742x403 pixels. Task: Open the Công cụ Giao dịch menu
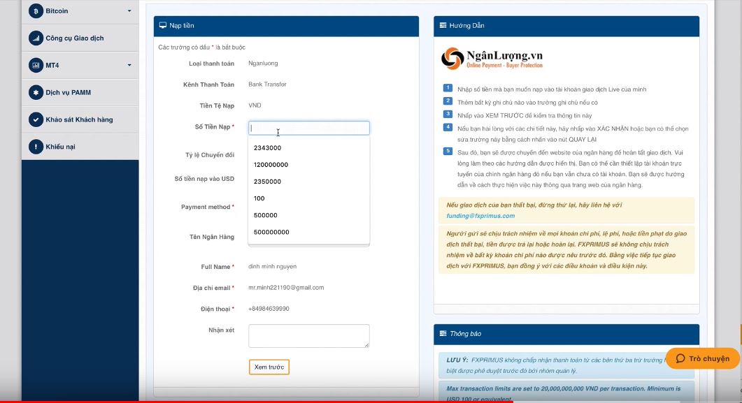click(80, 38)
